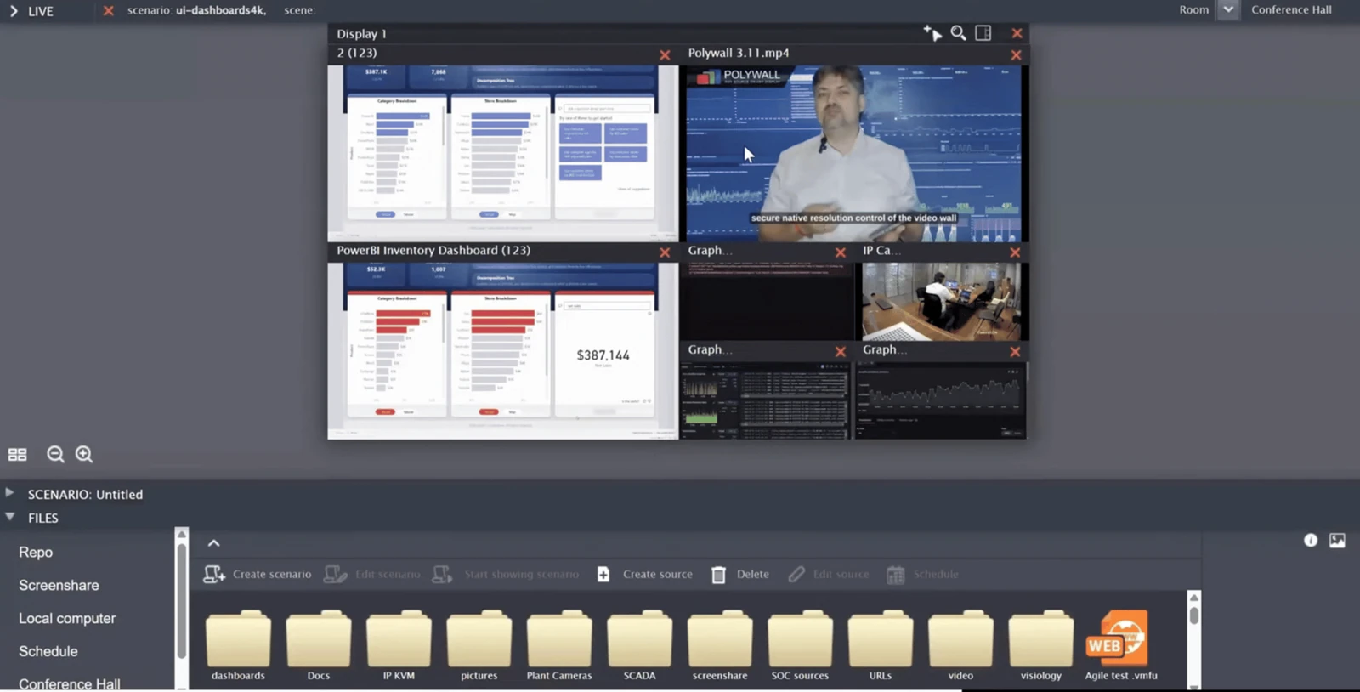Select the IP camera office feed tile
Viewport: 1360px width, 692px height.
pos(942,301)
